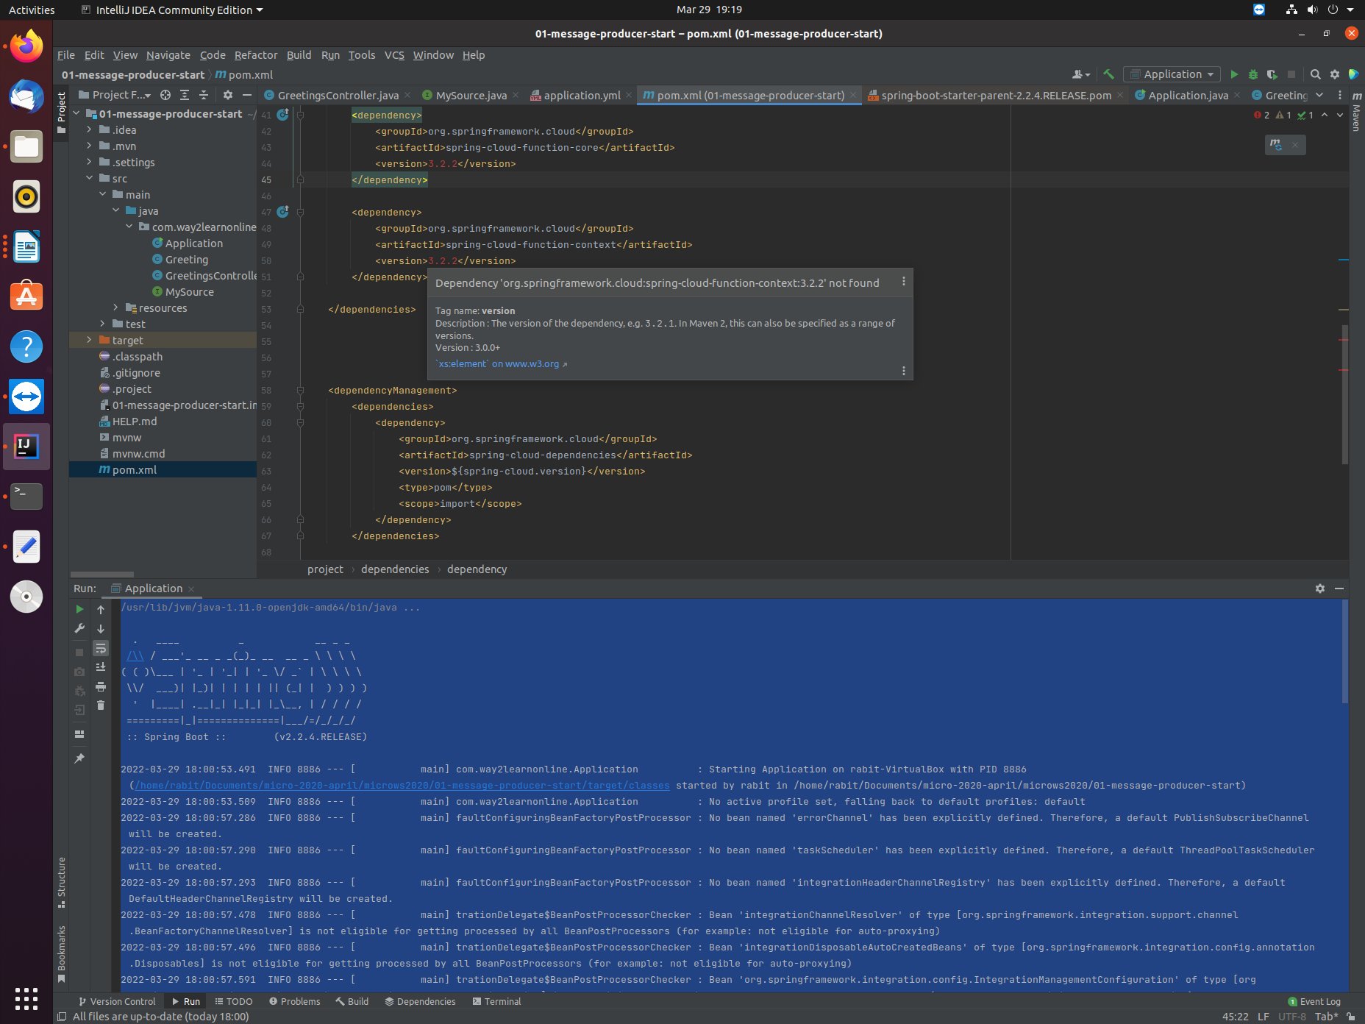Open Search Everywhere magnifier icon
1365x1024 pixels.
pos(1316,74)
